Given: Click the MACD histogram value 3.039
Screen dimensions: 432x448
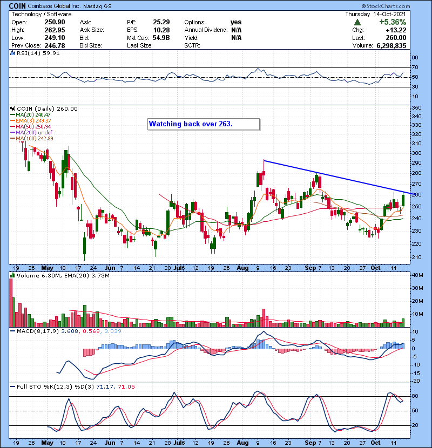Looking at the screenshot, I should (x=113, y=331).
